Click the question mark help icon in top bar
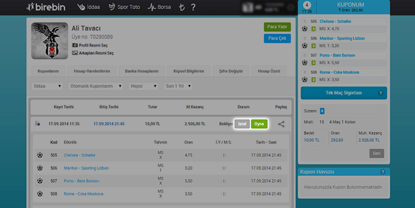This screenshot has width=415, height=208. coord(193,7)
